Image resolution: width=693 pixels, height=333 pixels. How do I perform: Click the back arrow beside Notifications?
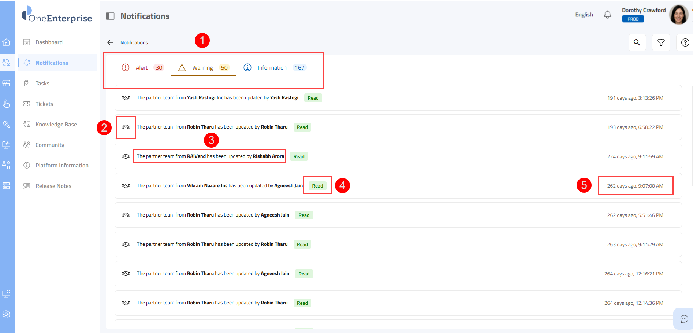point(110,42)
